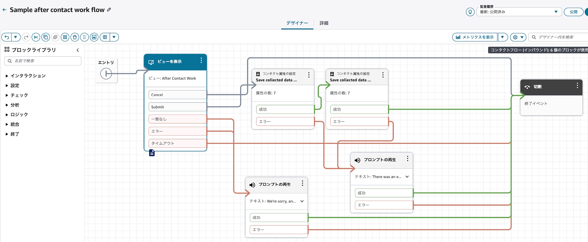Image resolution: width=588 pixels, height=242 pixels.
Task: Click the phone hang-up icon on the 切断 block
Action: click(x=527, y=87)
